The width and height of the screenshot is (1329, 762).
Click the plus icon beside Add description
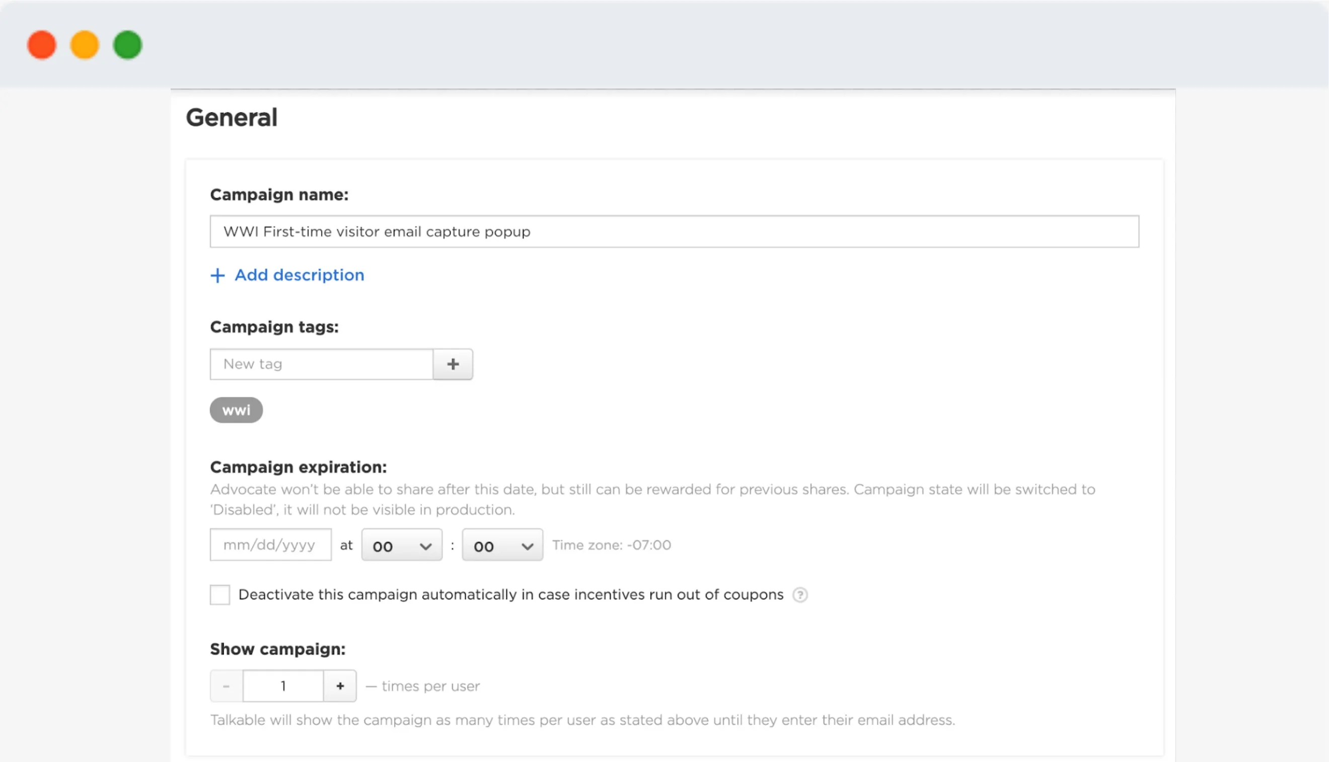point(217,275)
